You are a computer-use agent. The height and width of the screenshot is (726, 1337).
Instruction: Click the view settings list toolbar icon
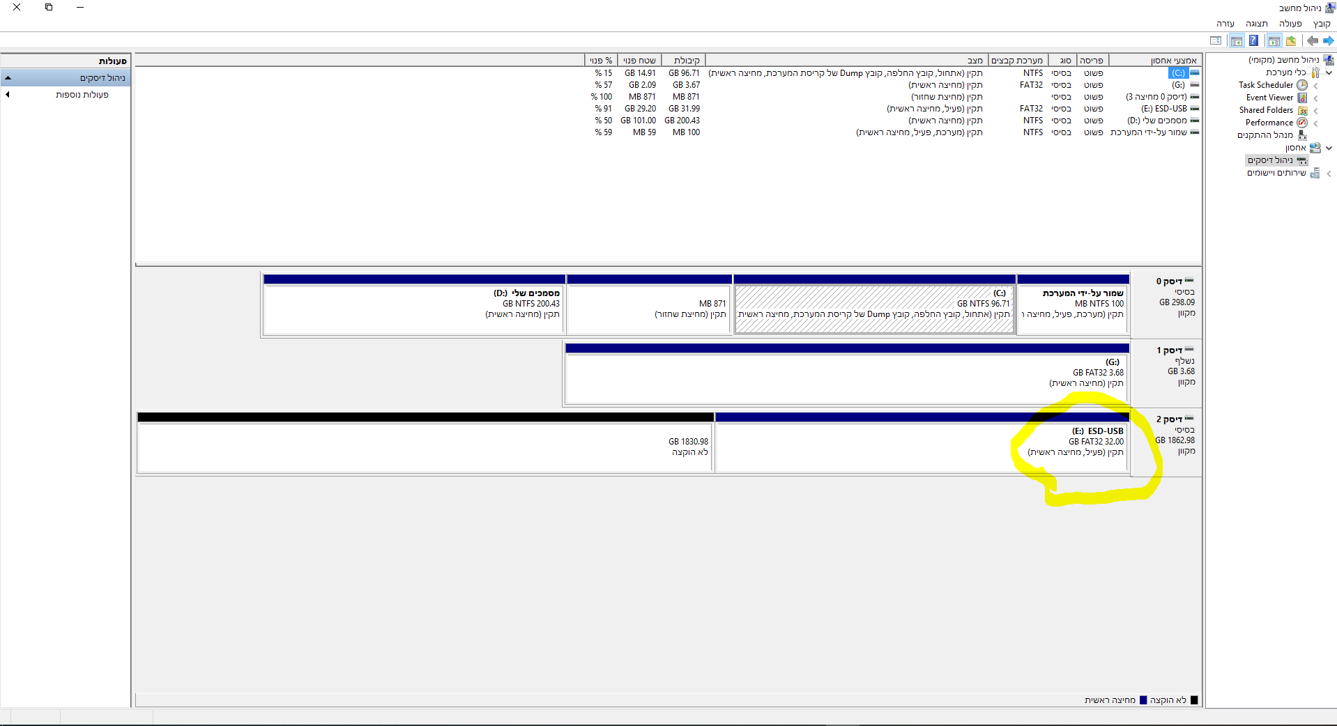click(x=1216, y=40)
